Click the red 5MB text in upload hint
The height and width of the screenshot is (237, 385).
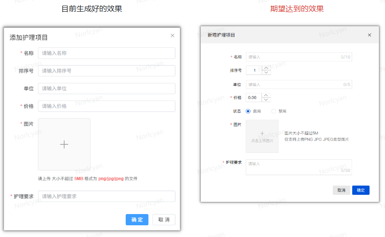79,178
